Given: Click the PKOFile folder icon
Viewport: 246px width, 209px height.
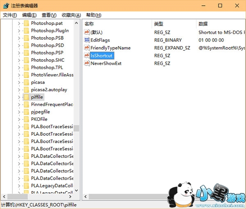Looking at the screenshot, I should tap(26, 119).
